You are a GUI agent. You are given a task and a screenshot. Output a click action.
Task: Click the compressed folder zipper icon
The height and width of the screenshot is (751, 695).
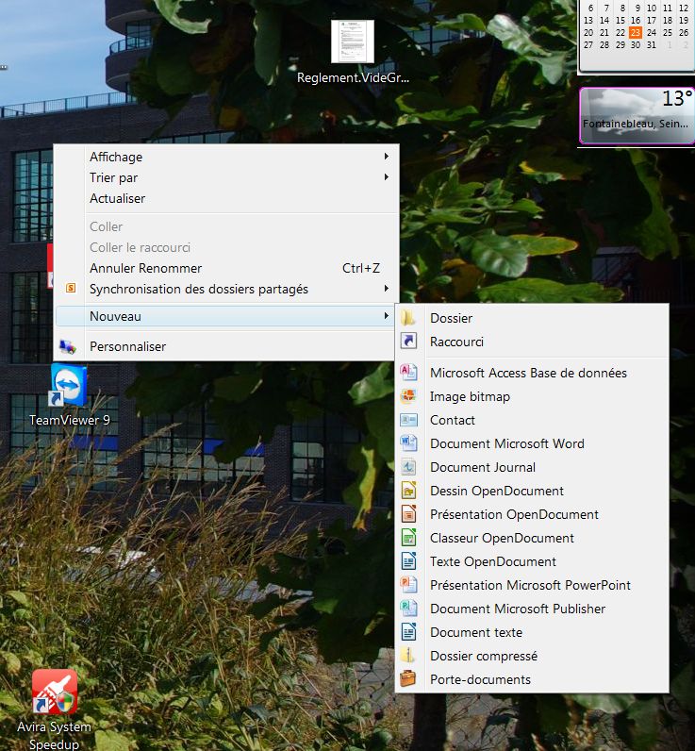(x=408, y=656)
